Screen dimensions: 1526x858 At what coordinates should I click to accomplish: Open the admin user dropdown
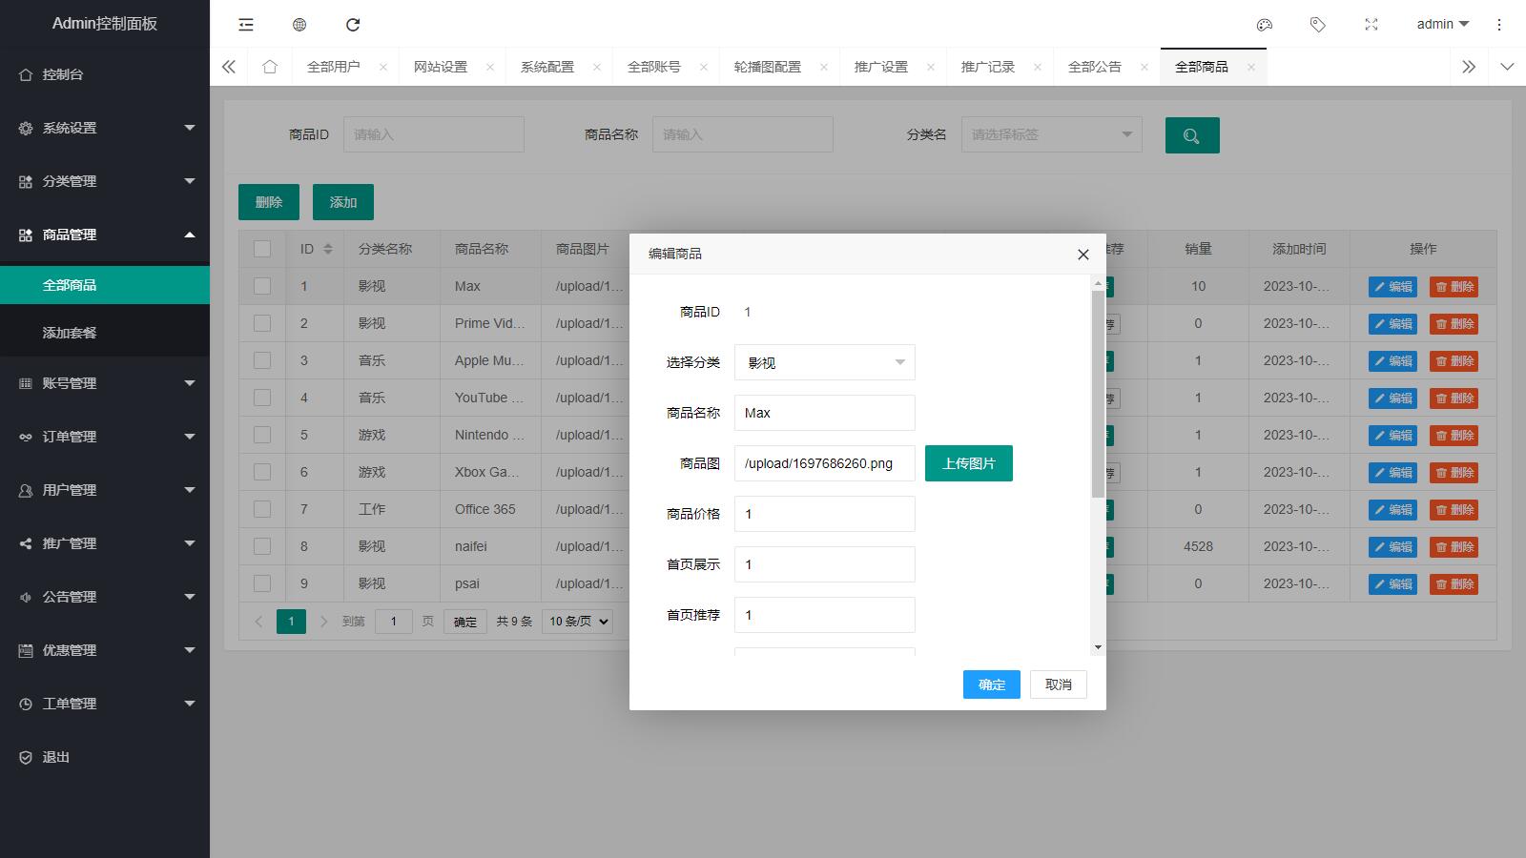1442,25
